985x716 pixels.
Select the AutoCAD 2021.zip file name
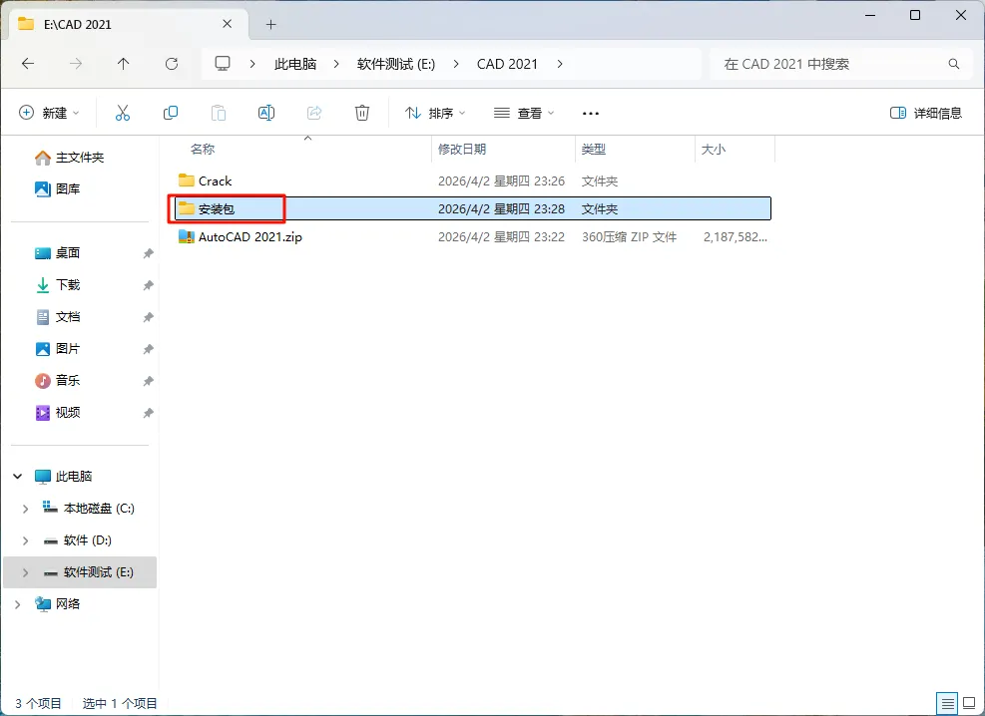pos(250,237)
